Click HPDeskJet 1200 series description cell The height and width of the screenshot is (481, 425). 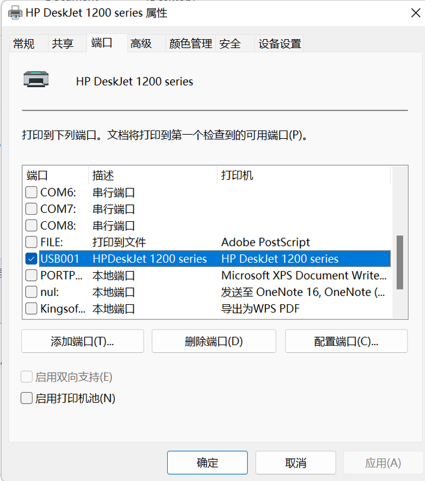[150, 259]
